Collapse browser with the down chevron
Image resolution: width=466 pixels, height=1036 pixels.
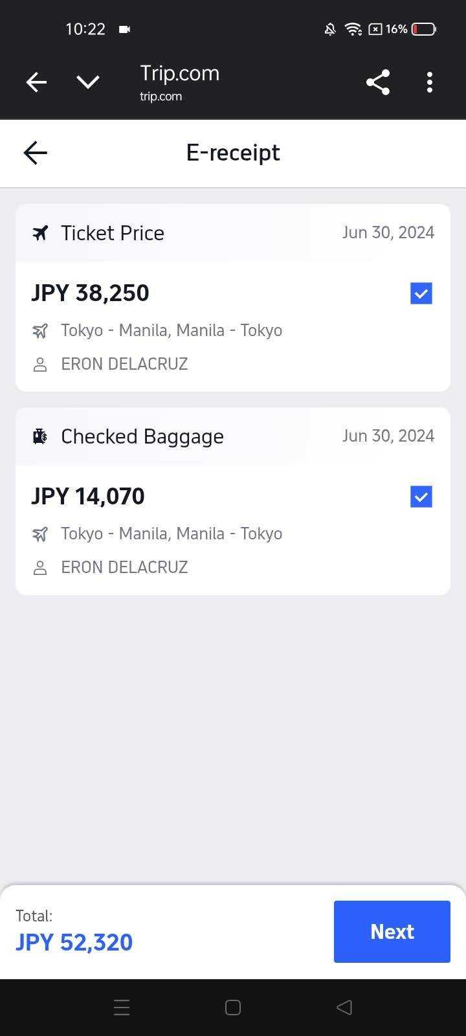pos(88,82)
